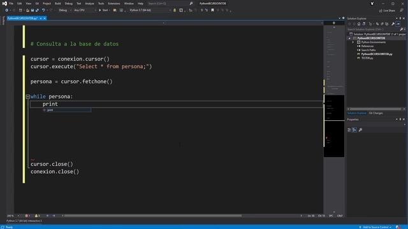Open the Build menu
The image size is (408, 229).
(58, 4)
